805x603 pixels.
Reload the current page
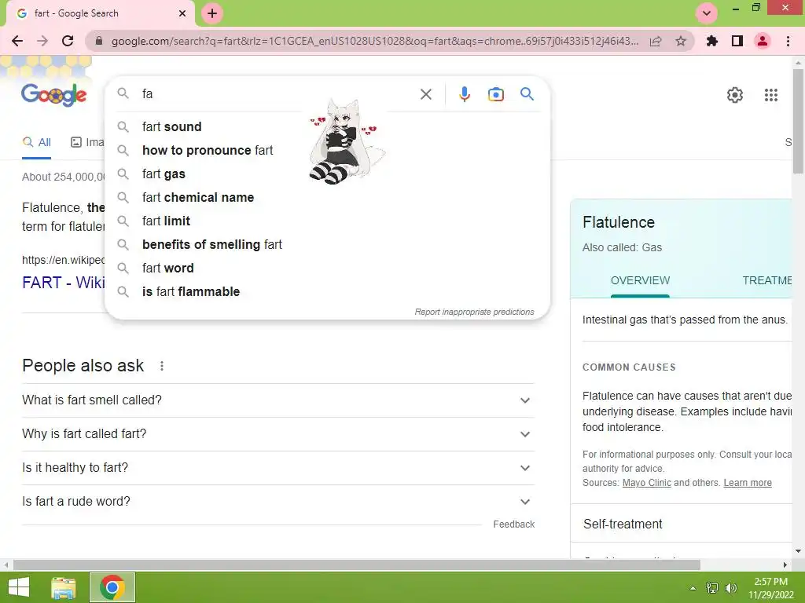point(68,41)
